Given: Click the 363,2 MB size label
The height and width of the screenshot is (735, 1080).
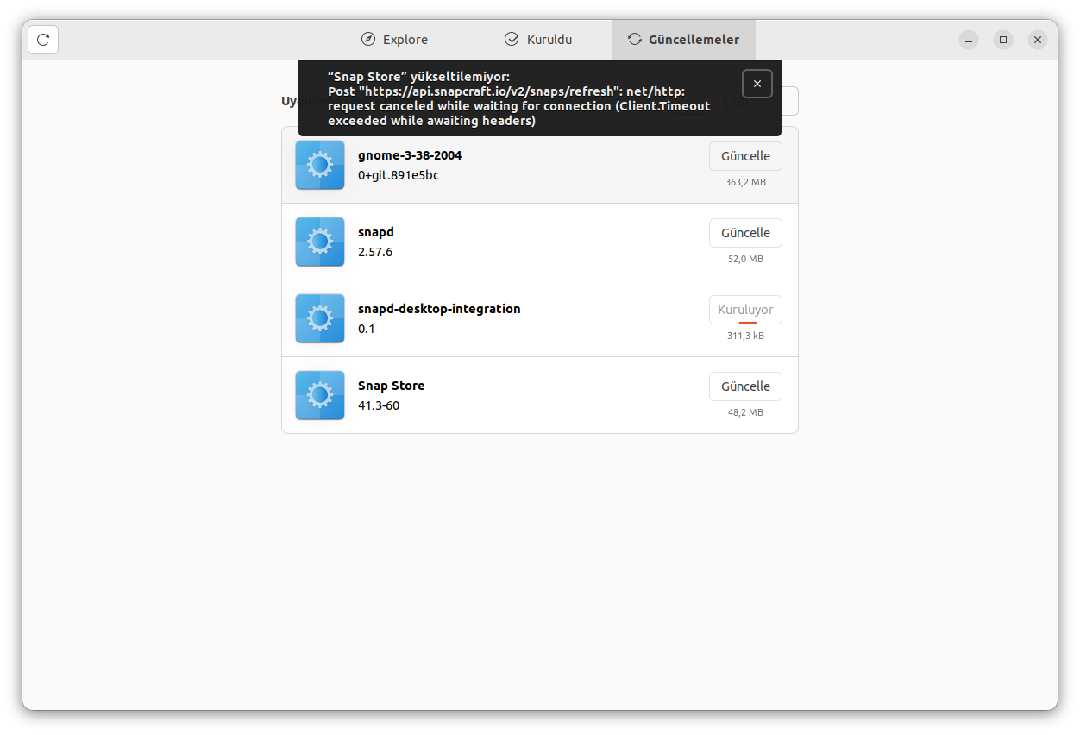Looking at the screenshot, I should click(745, 182).
